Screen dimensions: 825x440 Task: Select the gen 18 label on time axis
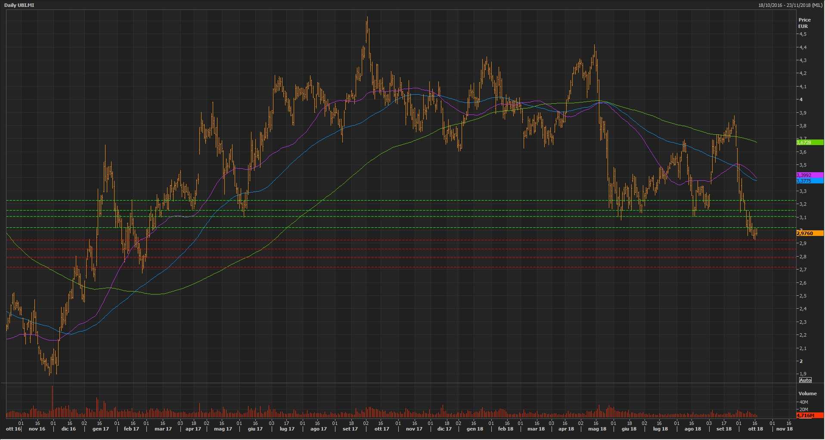click(475, 429)
